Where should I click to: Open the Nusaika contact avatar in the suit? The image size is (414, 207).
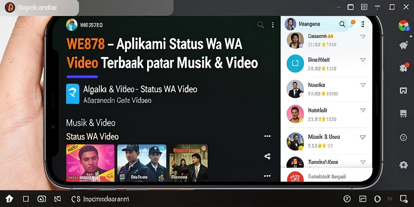(x=295, y=89)
